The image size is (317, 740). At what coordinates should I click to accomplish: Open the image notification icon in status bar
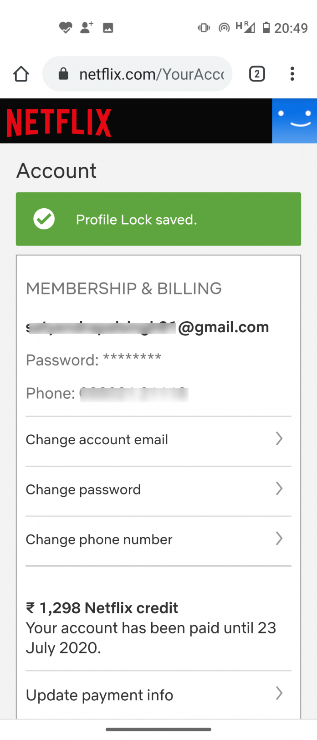[x=107, y=27]
